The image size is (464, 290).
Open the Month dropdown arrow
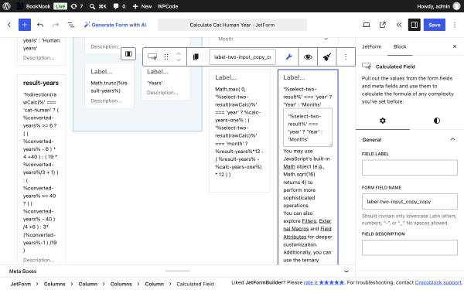[x=326, y=39]
